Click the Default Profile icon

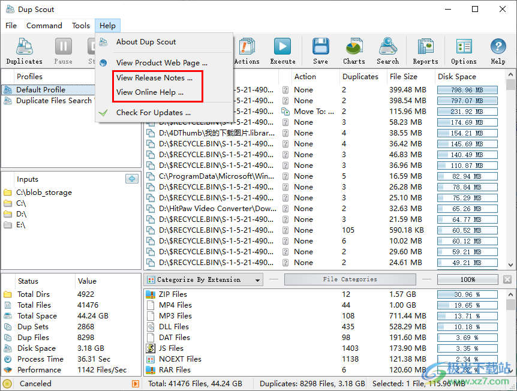[x=8, y=90]
